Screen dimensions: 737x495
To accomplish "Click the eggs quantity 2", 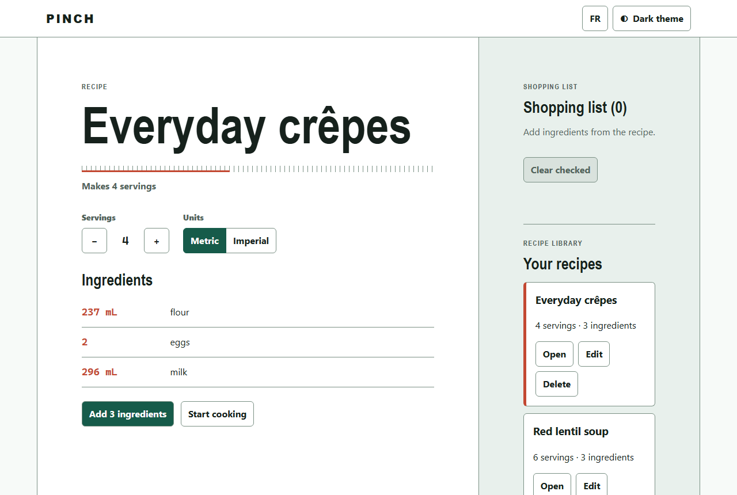I will pos(85,342).
